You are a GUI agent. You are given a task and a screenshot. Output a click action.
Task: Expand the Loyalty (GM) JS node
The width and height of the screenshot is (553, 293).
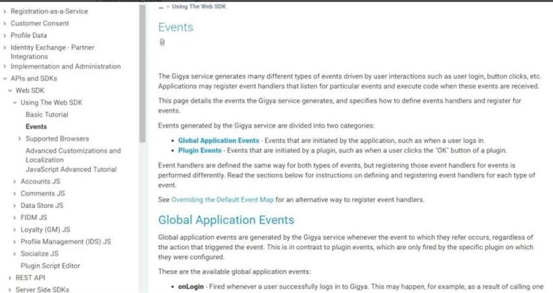coord(14,230)
